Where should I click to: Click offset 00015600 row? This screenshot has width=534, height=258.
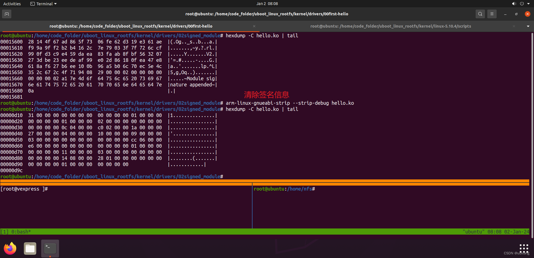(109, 42)
